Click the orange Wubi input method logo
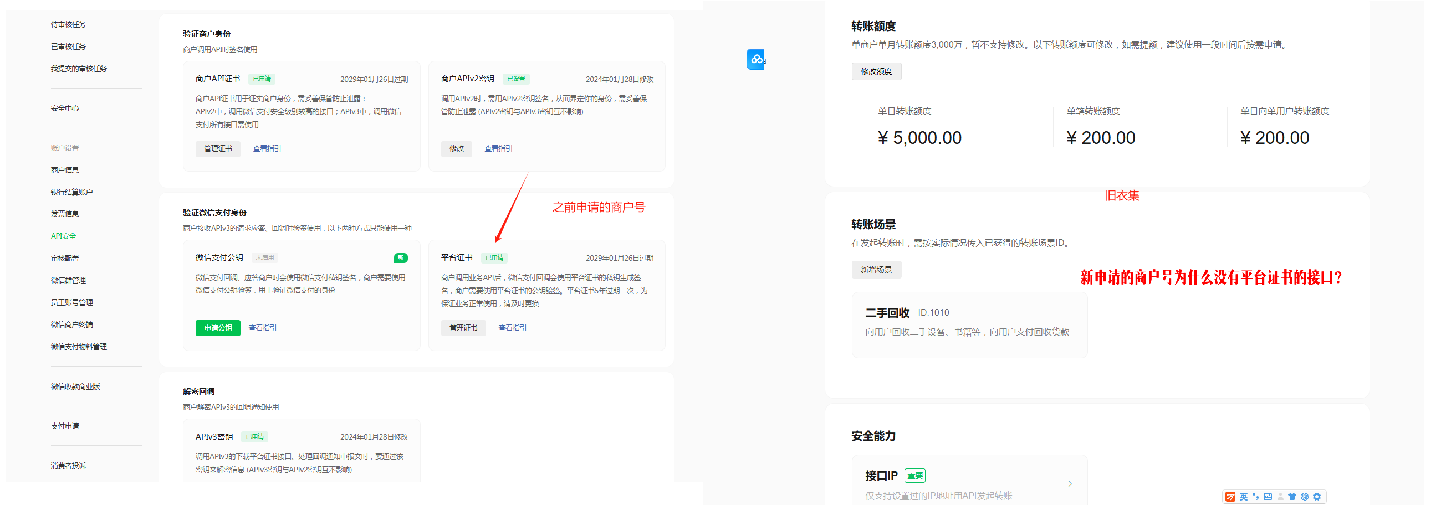The height and width of the screenshot is (505, 1441). 1230,497
